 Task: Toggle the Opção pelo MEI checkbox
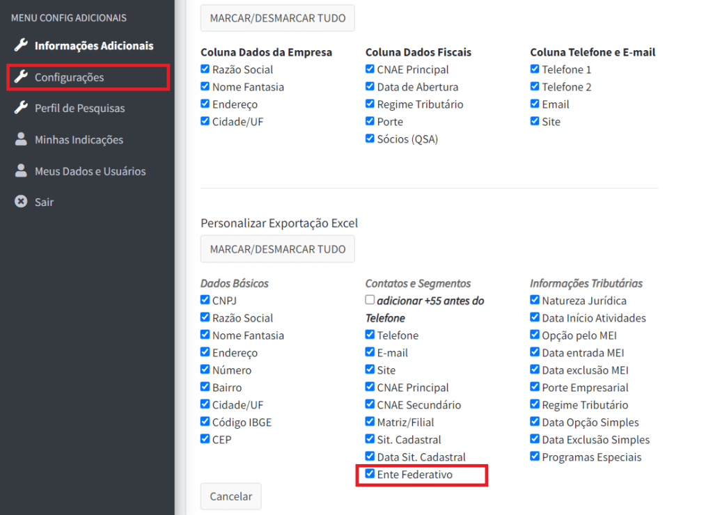(533, 335)
